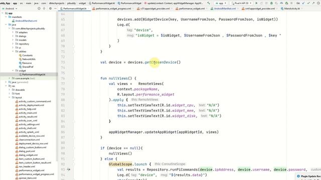Open SharedPref in project tree
The width and height of the screenshot is (321, 180).
pos(28,66)
